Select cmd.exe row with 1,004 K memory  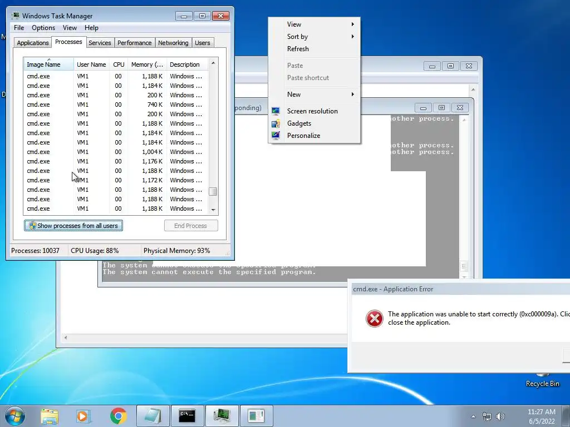pyautogui.click(x=116, y=152)
